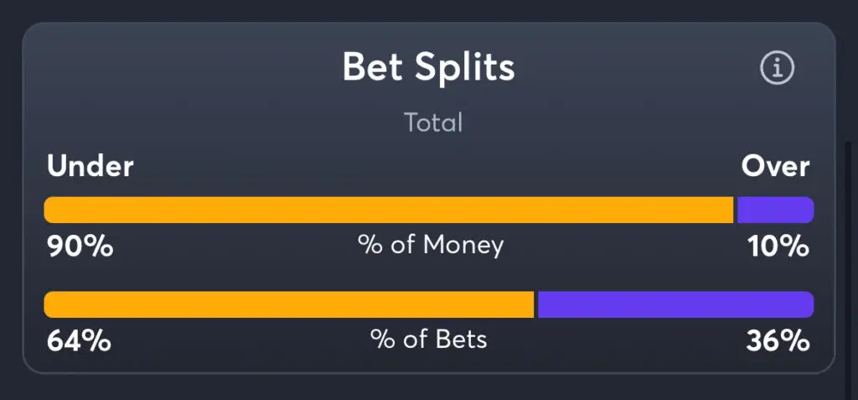Viewport: 858px width, 400px height.
Task: Click the 64% bets value
Action: (80, 340)
